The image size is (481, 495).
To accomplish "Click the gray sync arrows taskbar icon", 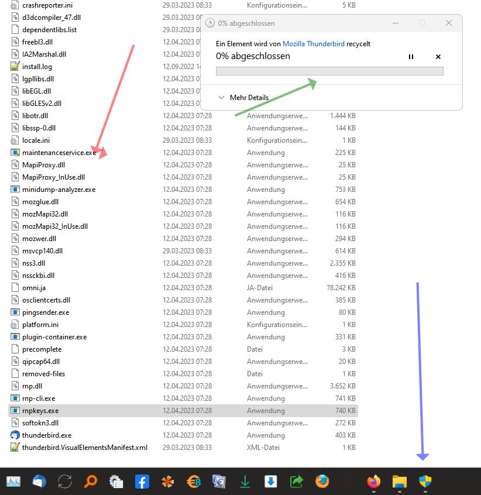I will tap(65, 482).
